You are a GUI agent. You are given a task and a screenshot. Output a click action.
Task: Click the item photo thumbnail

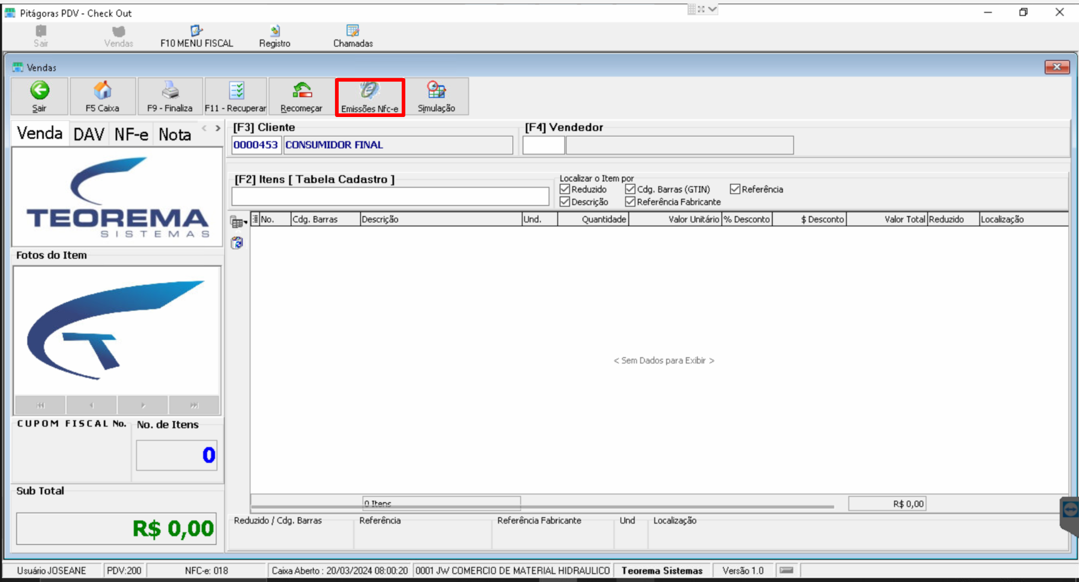[117, 331]
